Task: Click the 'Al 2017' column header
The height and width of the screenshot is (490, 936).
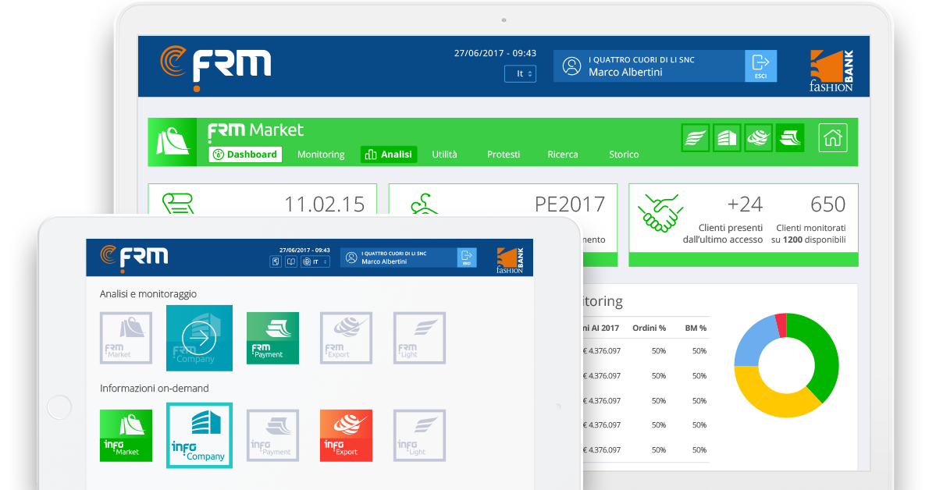Action: (x=605, y=328)
